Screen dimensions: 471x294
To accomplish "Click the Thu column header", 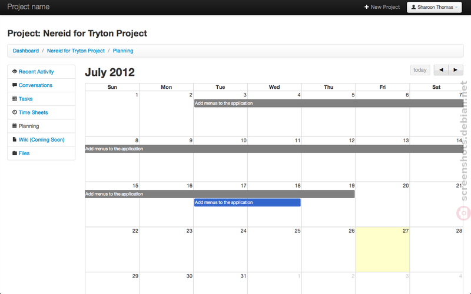I will [329, 87].
